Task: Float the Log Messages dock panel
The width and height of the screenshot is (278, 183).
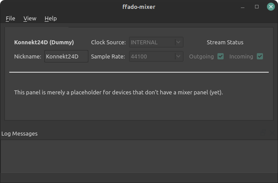Action: click(x=264, y=133)
